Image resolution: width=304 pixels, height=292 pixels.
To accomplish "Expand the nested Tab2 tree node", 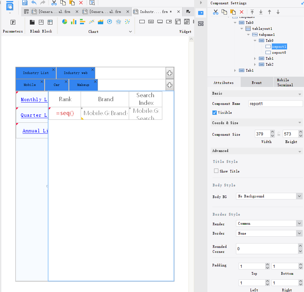I will pyautogui.click(x=255, y=64).
